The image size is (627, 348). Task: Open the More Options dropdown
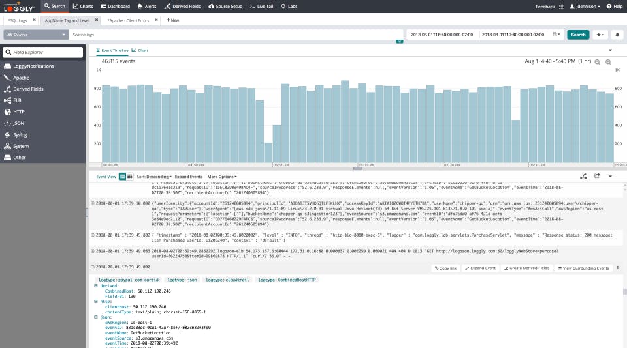tap(222, 177)
